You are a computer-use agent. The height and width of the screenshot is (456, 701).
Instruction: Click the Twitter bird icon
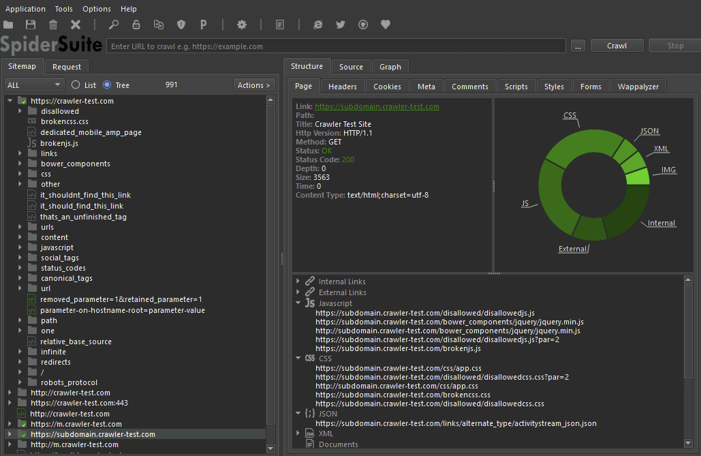(x=341, y=25)
